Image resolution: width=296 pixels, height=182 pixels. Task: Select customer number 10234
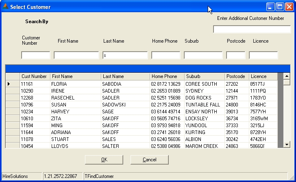pyautogui.click(x=27, y=112)
